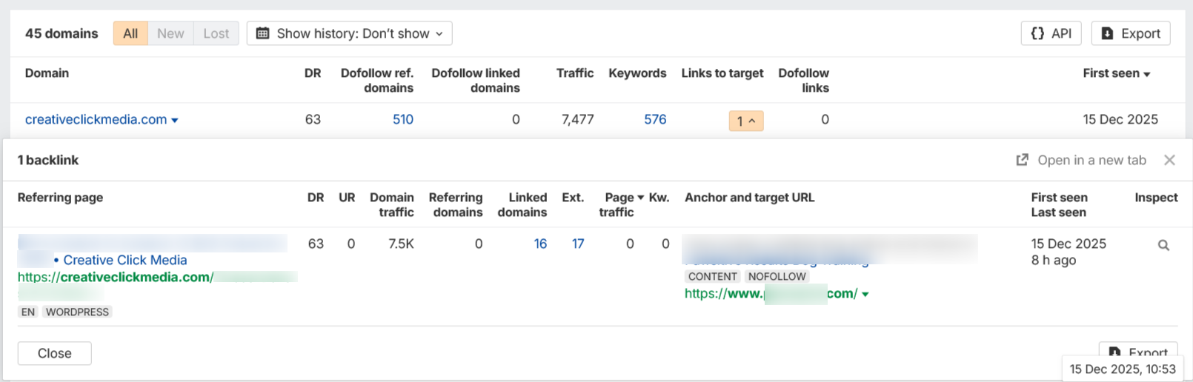
Task: Click the Close button
Action: [55, 353]
